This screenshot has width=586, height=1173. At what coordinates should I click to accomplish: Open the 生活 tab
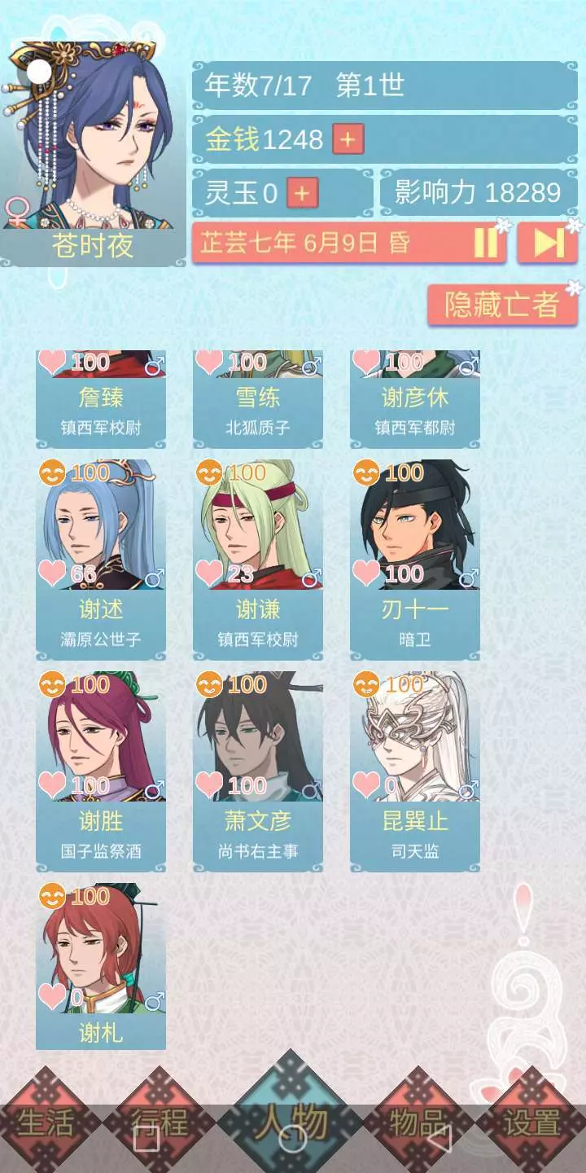(x=46, y=1123)
